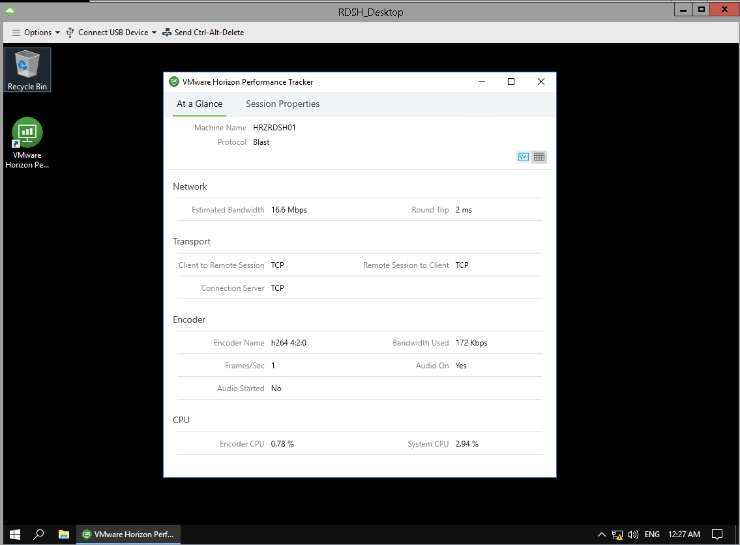Click the h264 4:2:0 encoder name
Image resolution: width=740 pixels, height=545 pixels.
288,343
